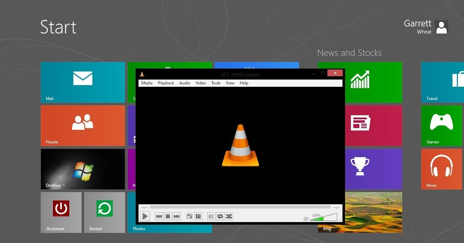Click the VLC volume slider
The image size is (464, 243).
pos(324,218)
